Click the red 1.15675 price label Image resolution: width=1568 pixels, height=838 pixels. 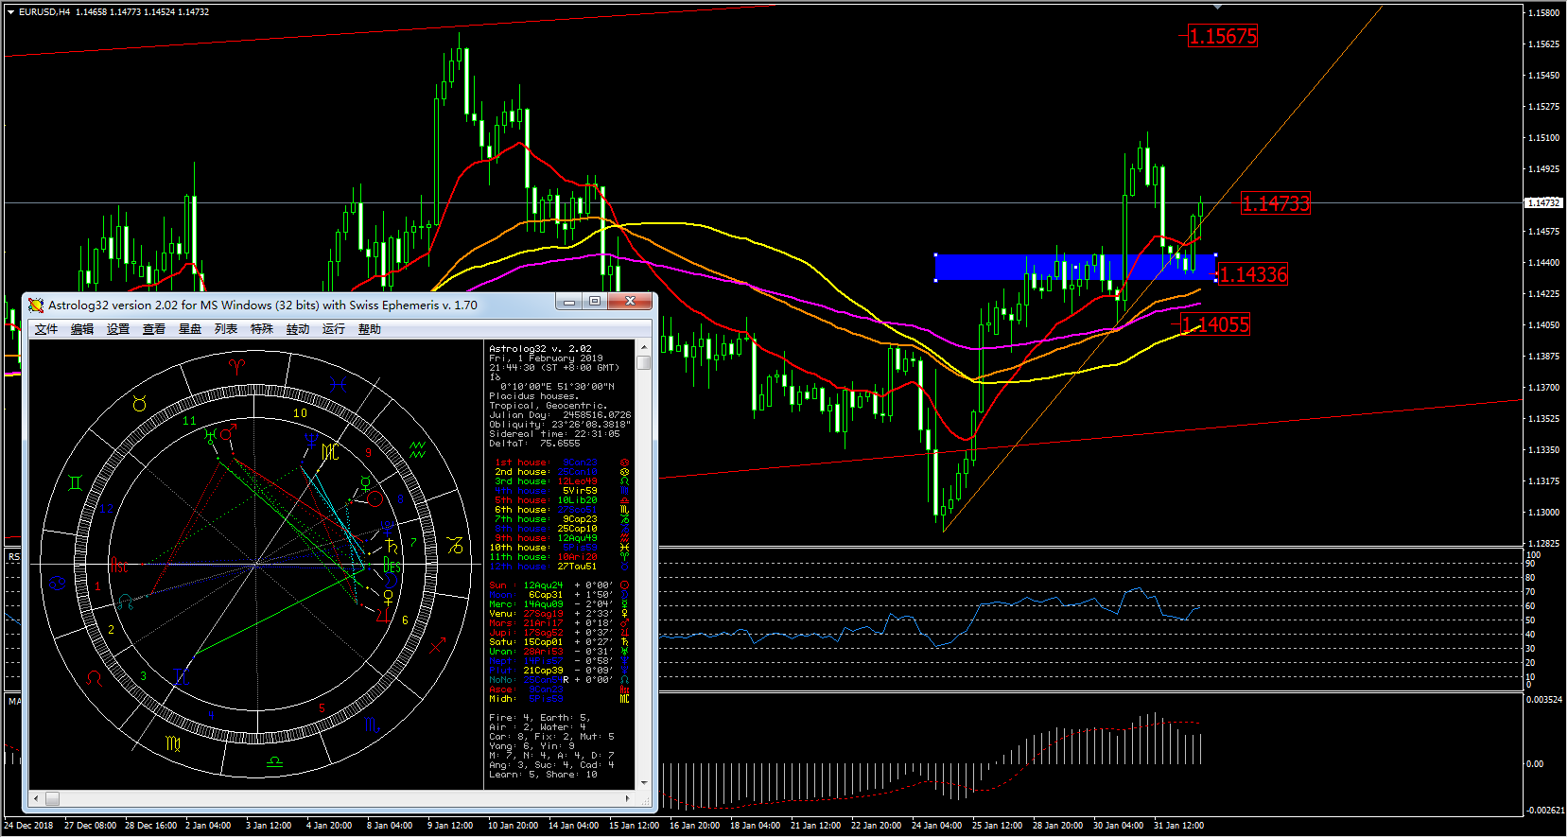tap(1223, 36)
